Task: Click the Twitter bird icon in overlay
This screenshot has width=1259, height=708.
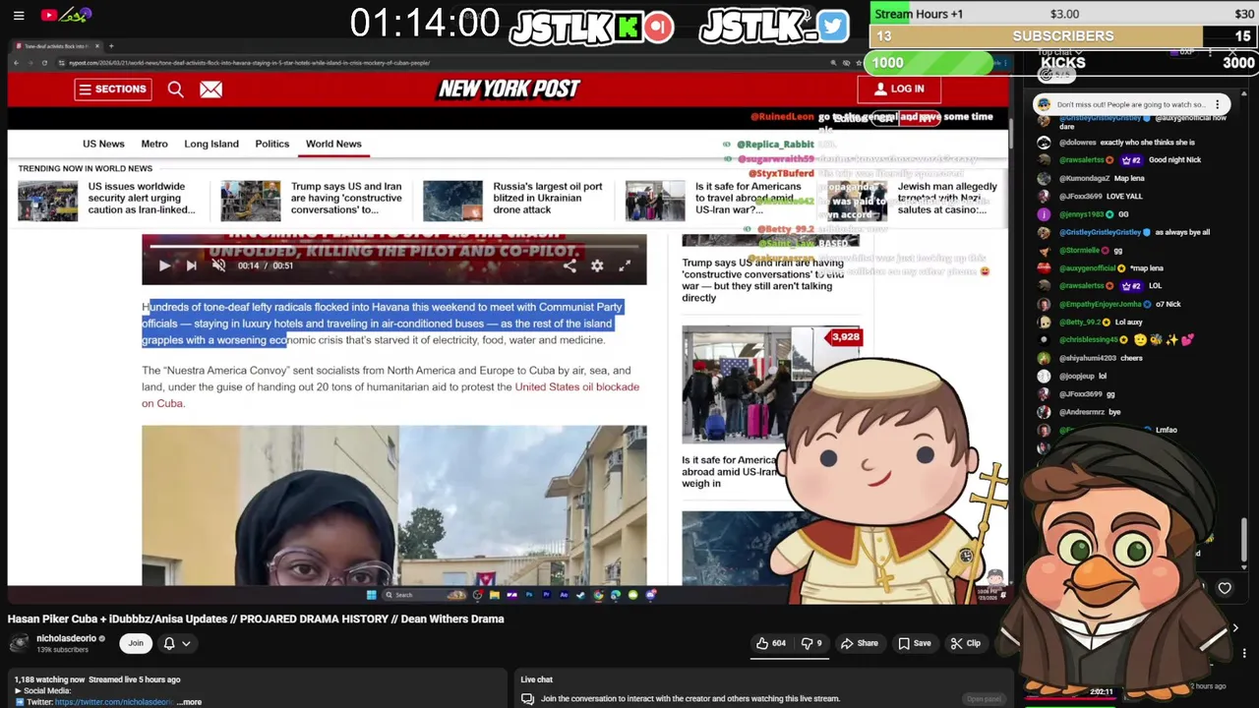Action: pyautogui.click(x=832, y=27)
